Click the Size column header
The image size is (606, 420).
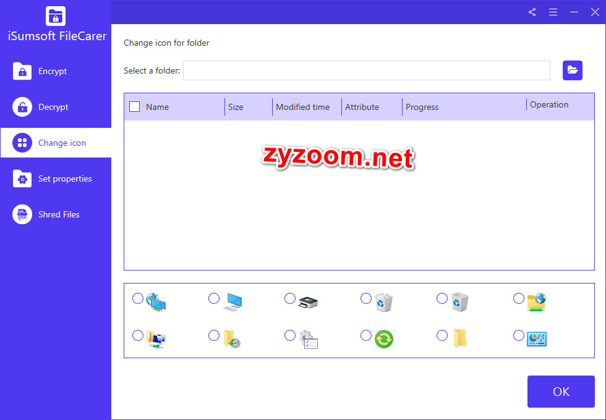coord(236,107)
